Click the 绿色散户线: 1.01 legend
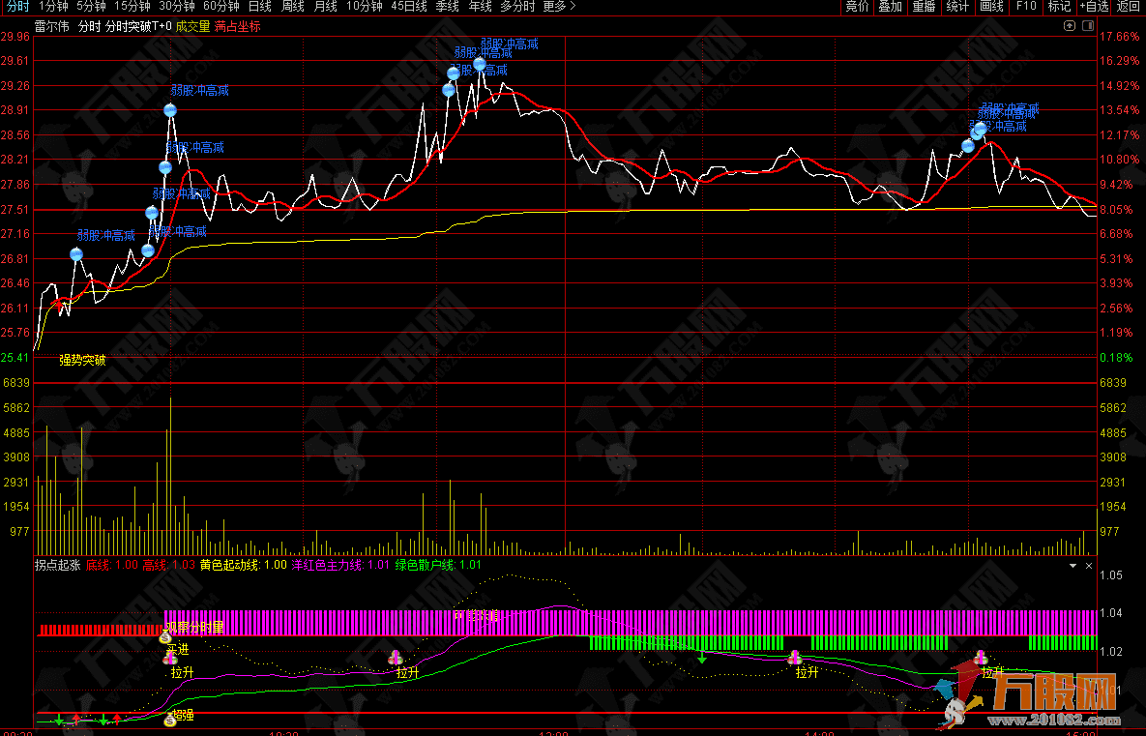The height and width of the screenshot is (736, 1146). (x=438, y=565)
